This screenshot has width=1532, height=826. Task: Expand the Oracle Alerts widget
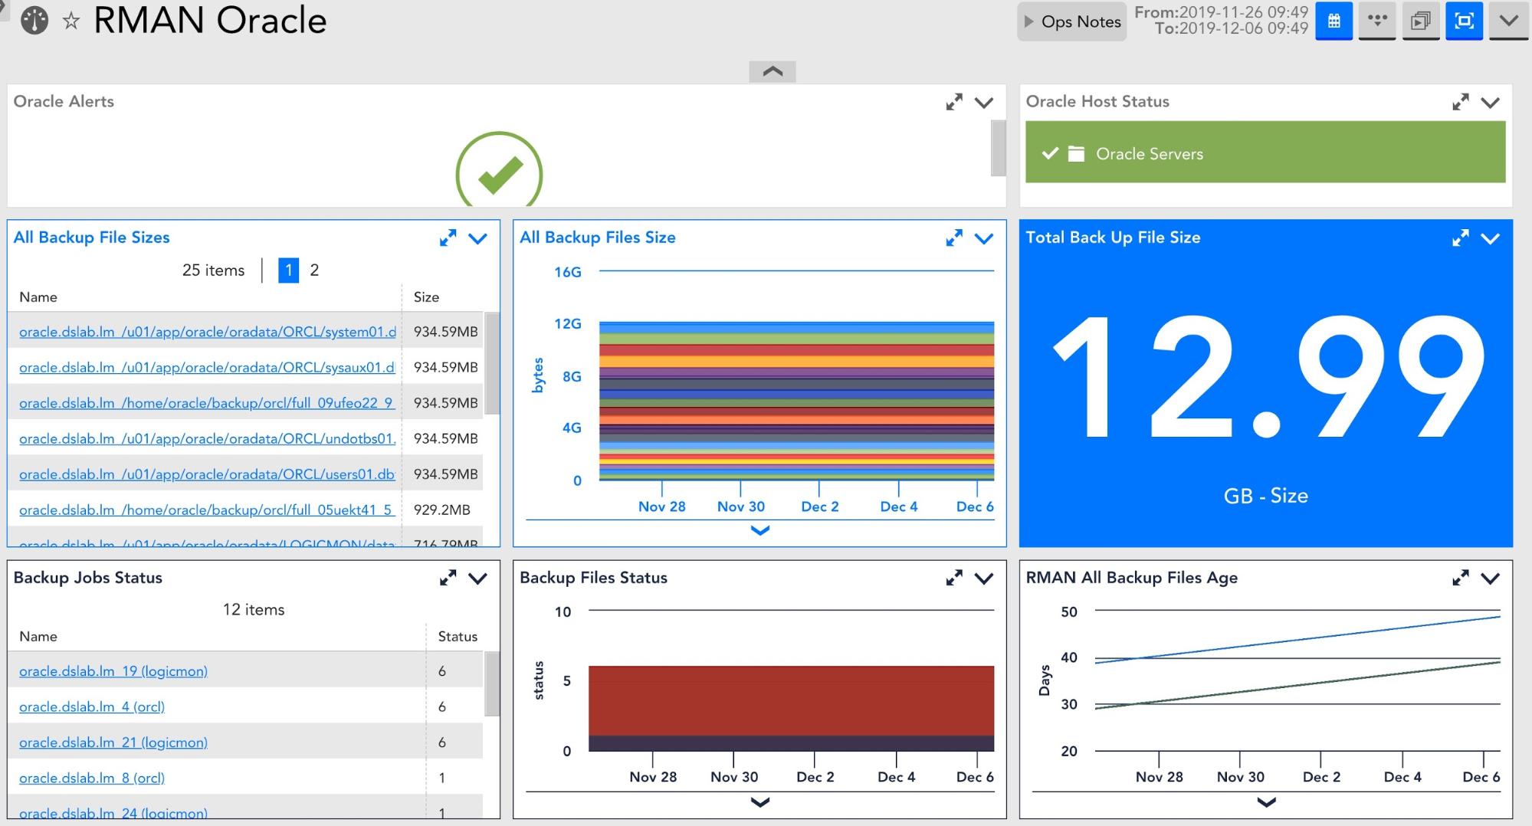[x=954, y=102]
